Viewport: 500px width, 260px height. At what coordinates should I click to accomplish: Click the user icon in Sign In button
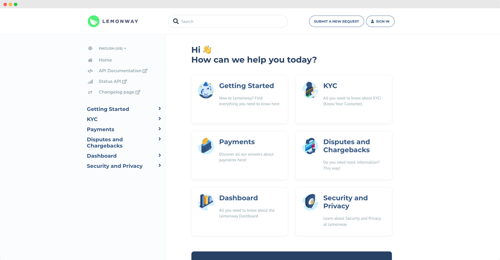pyautogui.click(x=372, y=21)
